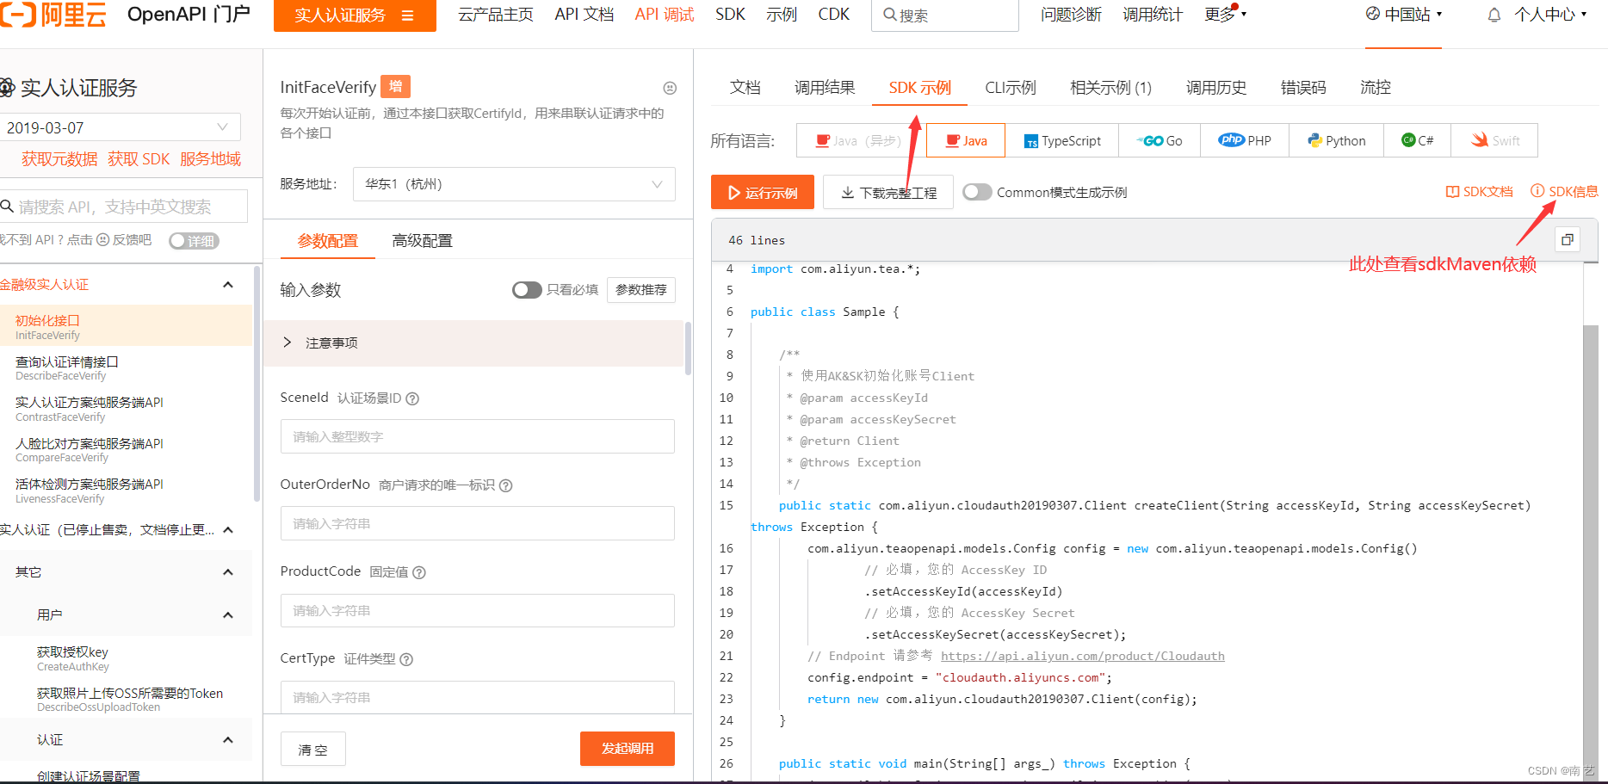Select Swift language option
This screenshot has width=1608, height=784.
coord(1494,140)
